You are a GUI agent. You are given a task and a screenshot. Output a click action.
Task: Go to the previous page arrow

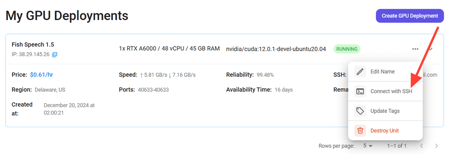pyautogui.click(x=421, y=146)
